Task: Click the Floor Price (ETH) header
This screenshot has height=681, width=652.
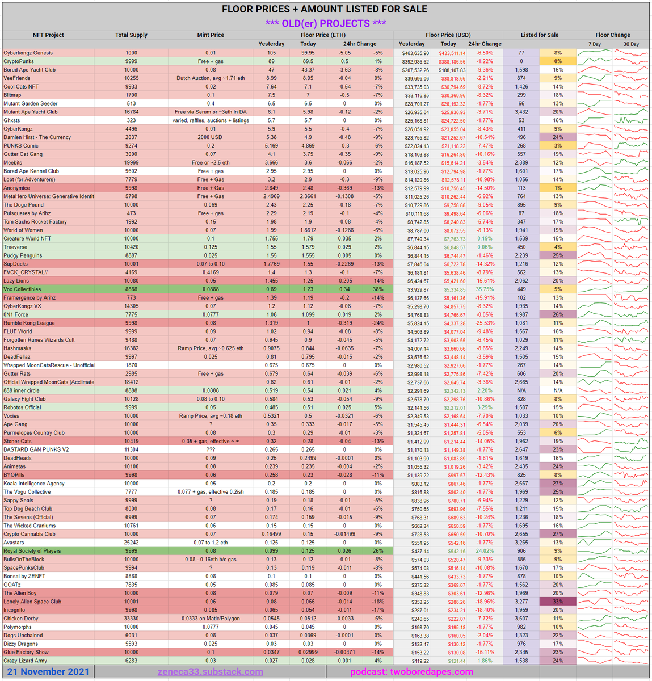Action: tap(323, 35)
